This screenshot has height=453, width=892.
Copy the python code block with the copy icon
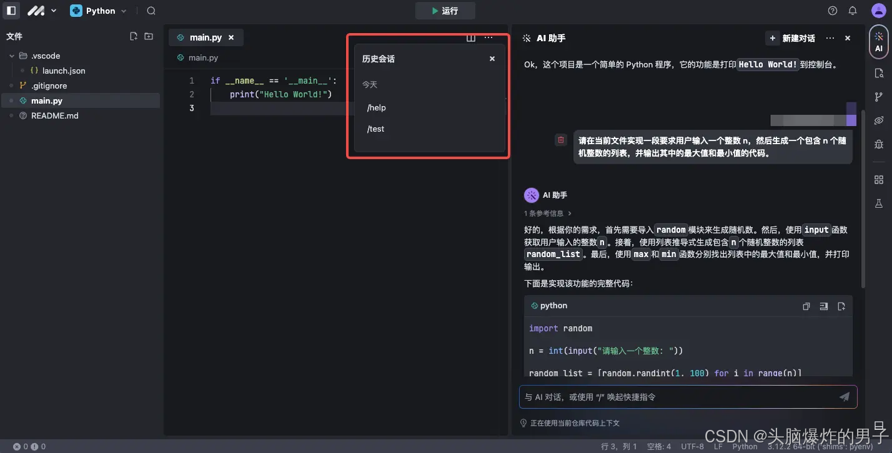point(806,306)
